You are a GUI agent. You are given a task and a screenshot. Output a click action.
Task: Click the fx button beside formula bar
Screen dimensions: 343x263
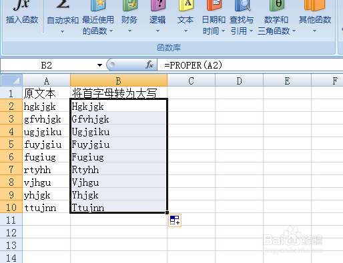point(149,65)
